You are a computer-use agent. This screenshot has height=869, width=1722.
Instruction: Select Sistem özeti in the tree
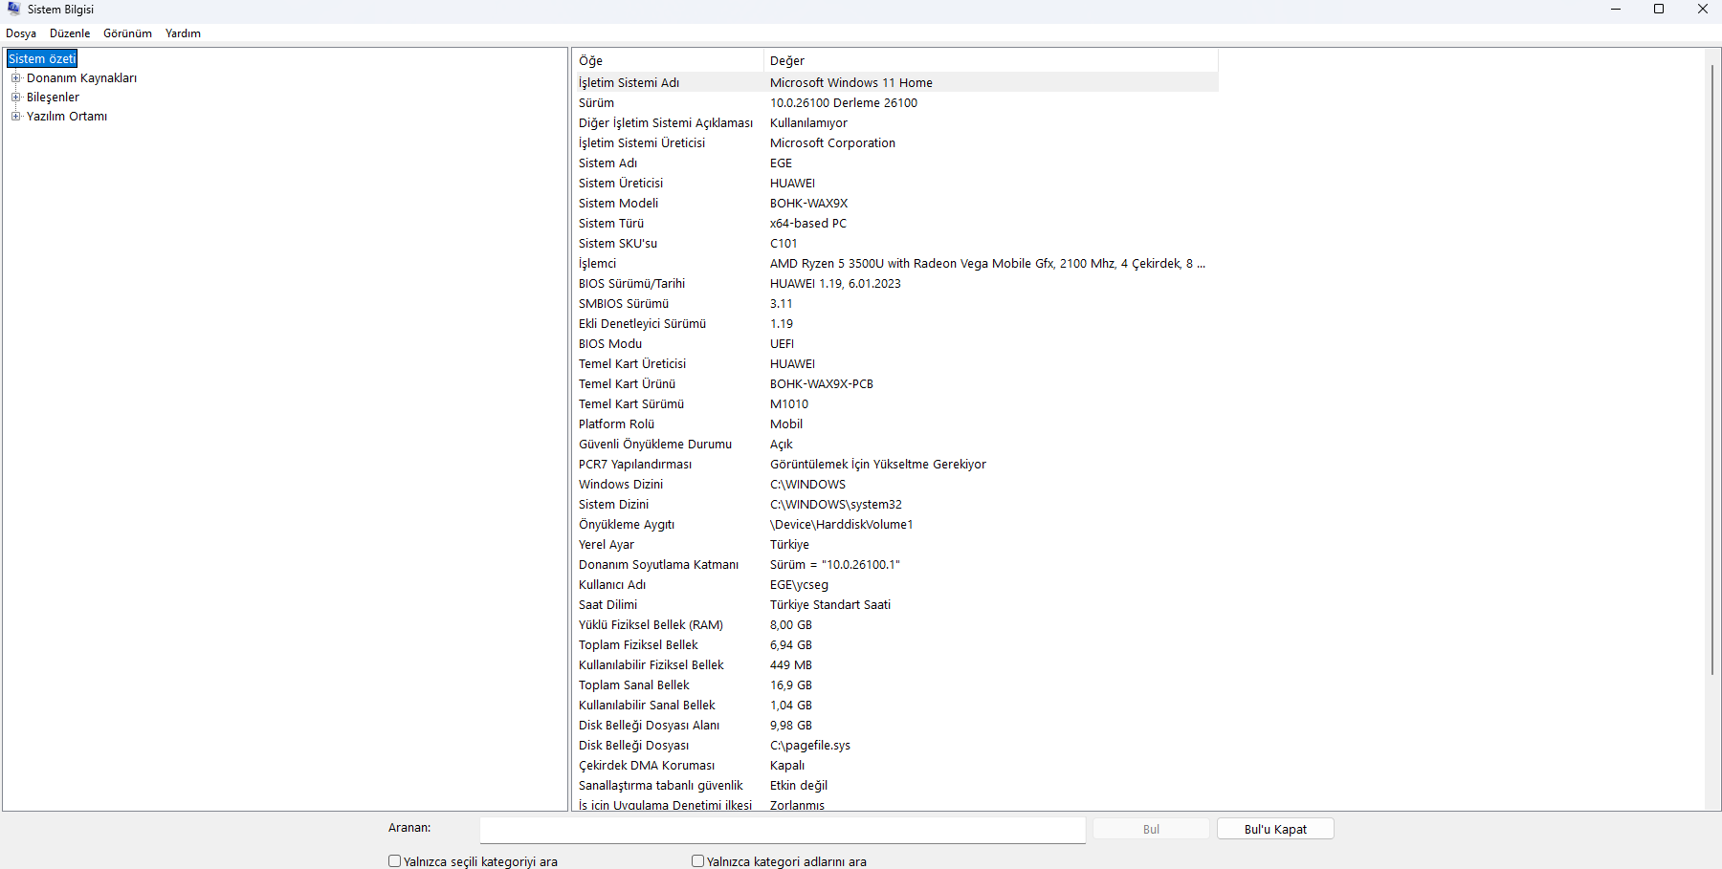(x=42, y=59)
